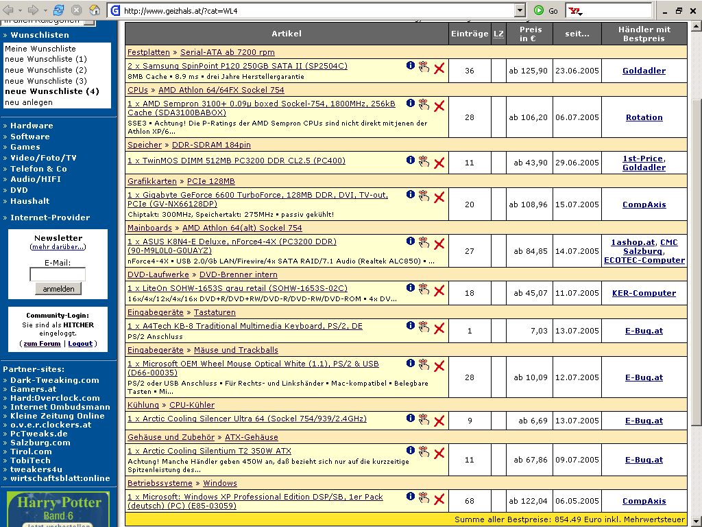Show info for Microsoft OEM Wheel Mouse
This screenshot has width=702, height=527.
[410, 363]
